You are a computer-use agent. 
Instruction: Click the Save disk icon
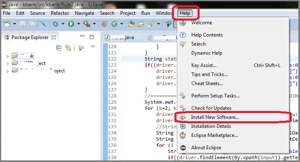point(22,24)
